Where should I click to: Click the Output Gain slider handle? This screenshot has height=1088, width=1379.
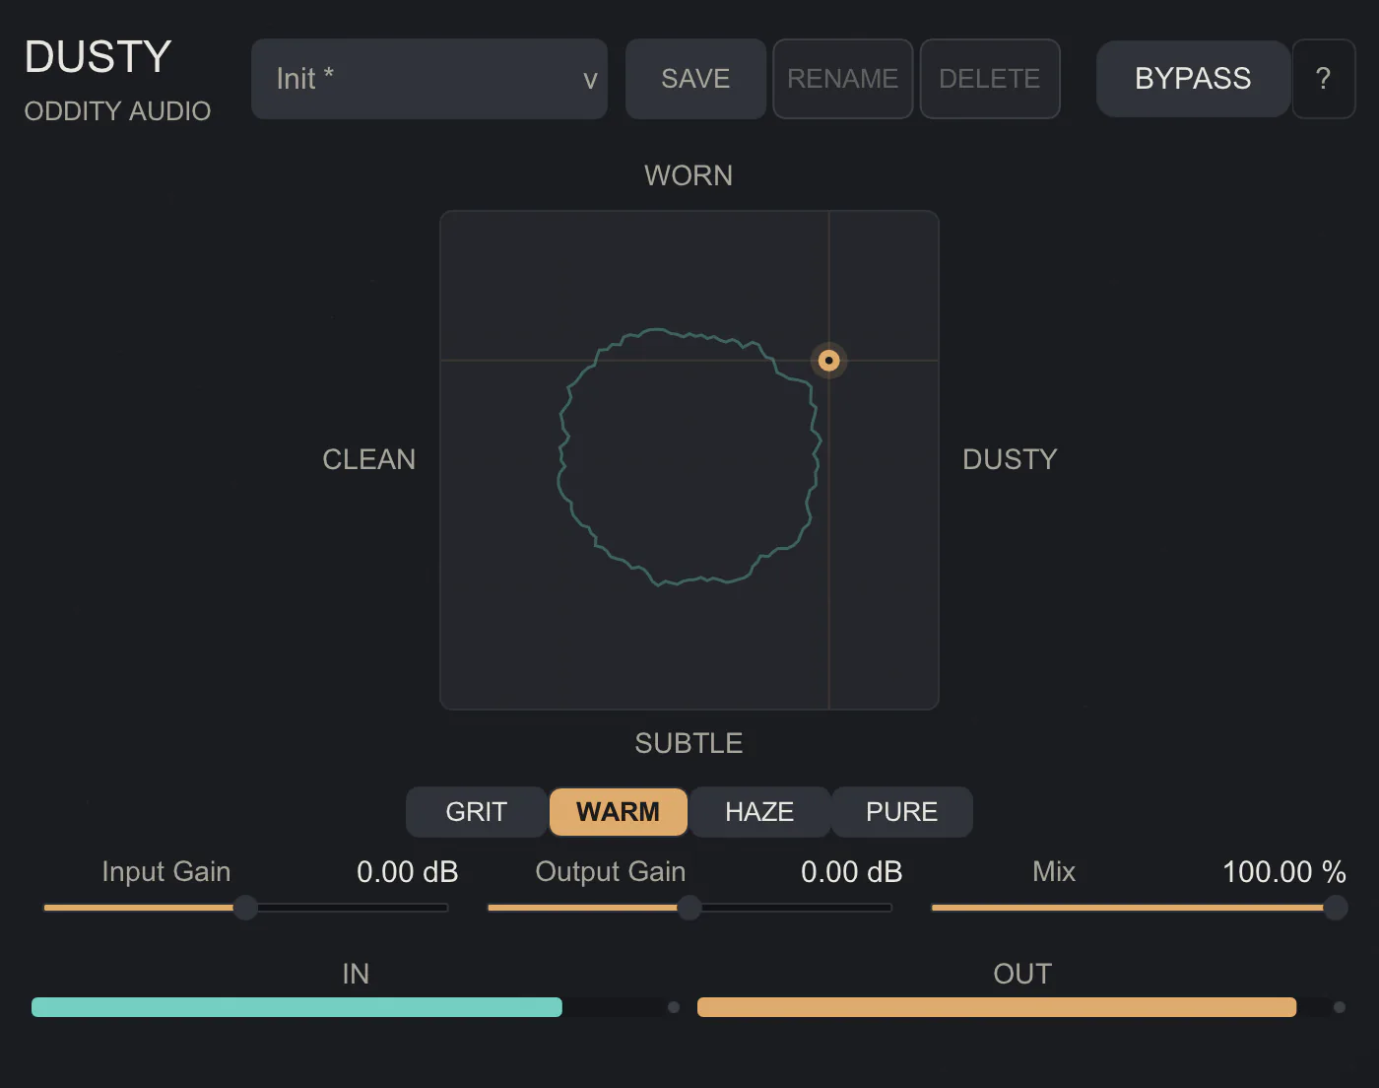pyautogui.click(x=689, y=908)
